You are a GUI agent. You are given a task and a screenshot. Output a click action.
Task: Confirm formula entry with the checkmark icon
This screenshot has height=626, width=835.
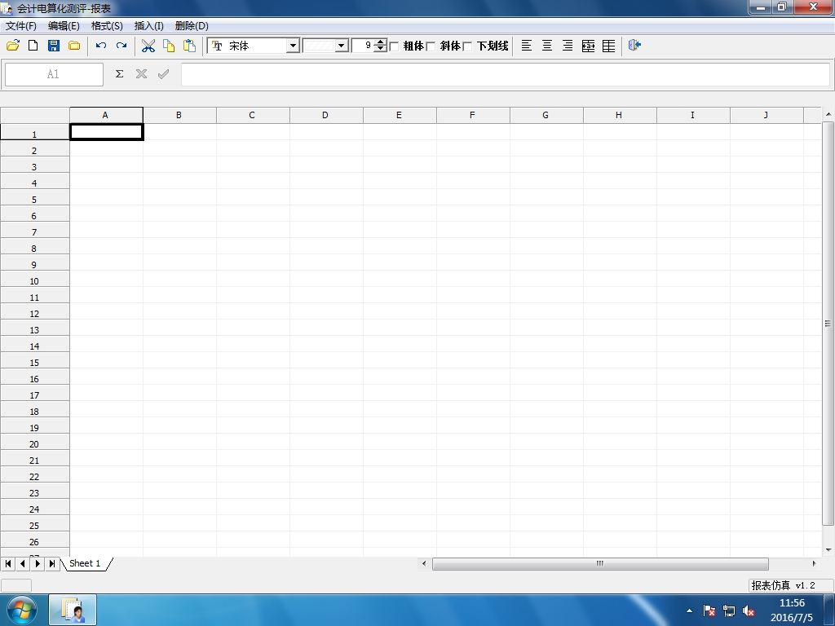(x=163, y=74)
